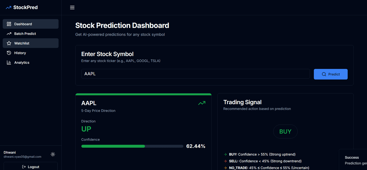Click the search icon in Predict button
The height and width of the screenshot is (170, 367).
(324, 74)
